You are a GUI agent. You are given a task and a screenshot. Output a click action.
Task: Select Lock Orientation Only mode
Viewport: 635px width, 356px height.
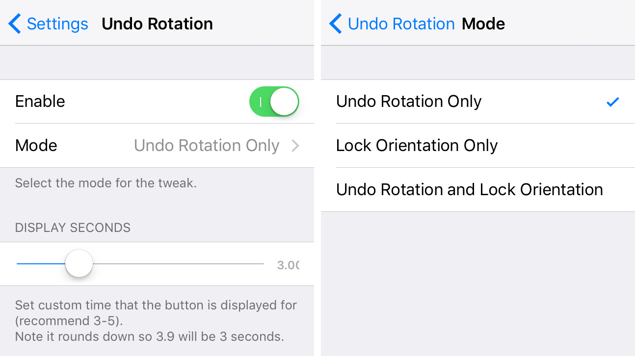click(x=417, y=145)
